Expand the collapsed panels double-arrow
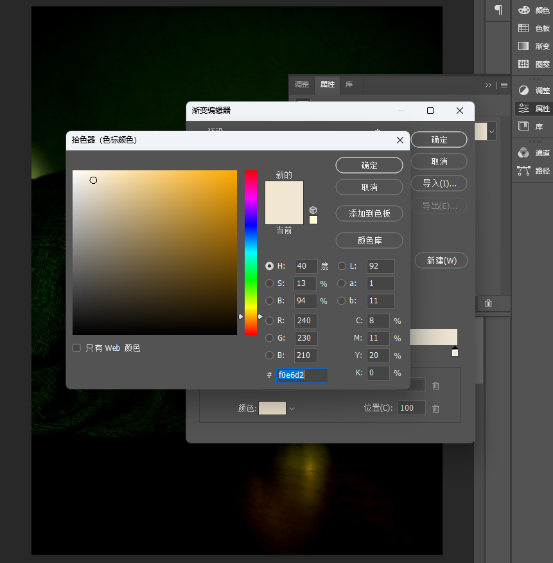553x563 pixels. click(488, 85)
